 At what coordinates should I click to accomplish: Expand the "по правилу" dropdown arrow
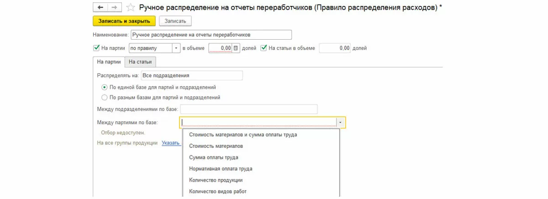click(176, 48)
